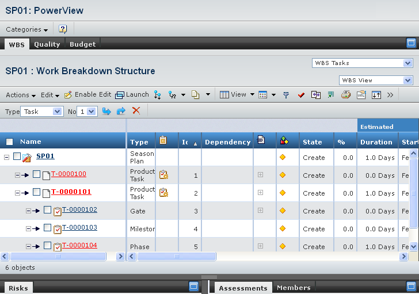Click the orange clipboard column header icon
The image size is (419, 294).
[163, 140]
